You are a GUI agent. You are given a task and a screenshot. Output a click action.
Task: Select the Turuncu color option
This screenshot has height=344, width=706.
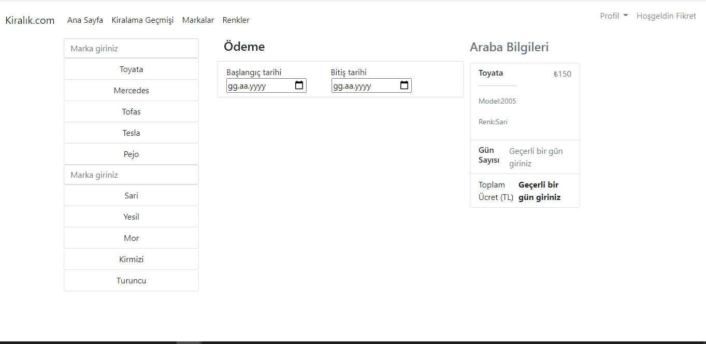[x=131, y=280]
